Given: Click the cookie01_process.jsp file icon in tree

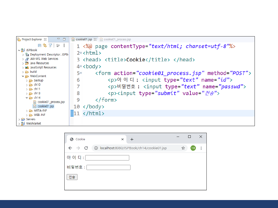Looking at the screenshot, I should [x=35, y=102].
